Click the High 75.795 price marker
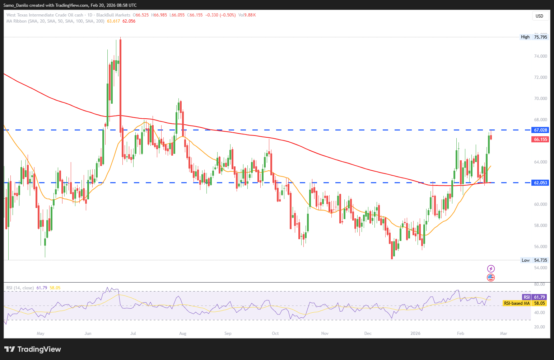Image resolution: width=554 pixels, height=360 pixels. pyautogui.click(x=534, y=37)
